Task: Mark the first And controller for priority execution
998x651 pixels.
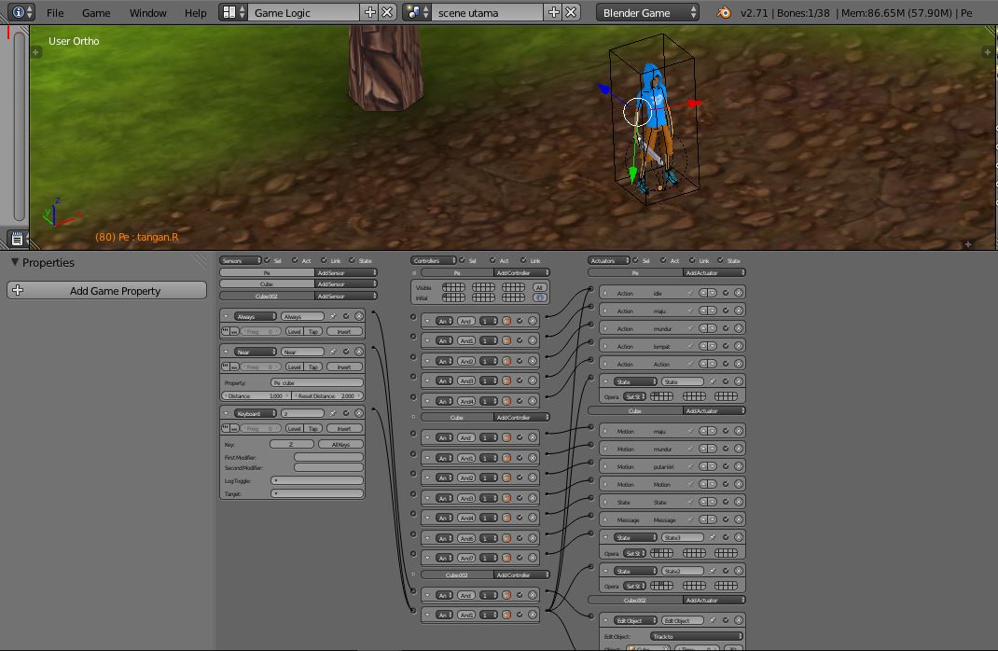Action: [x=506, y=322]
